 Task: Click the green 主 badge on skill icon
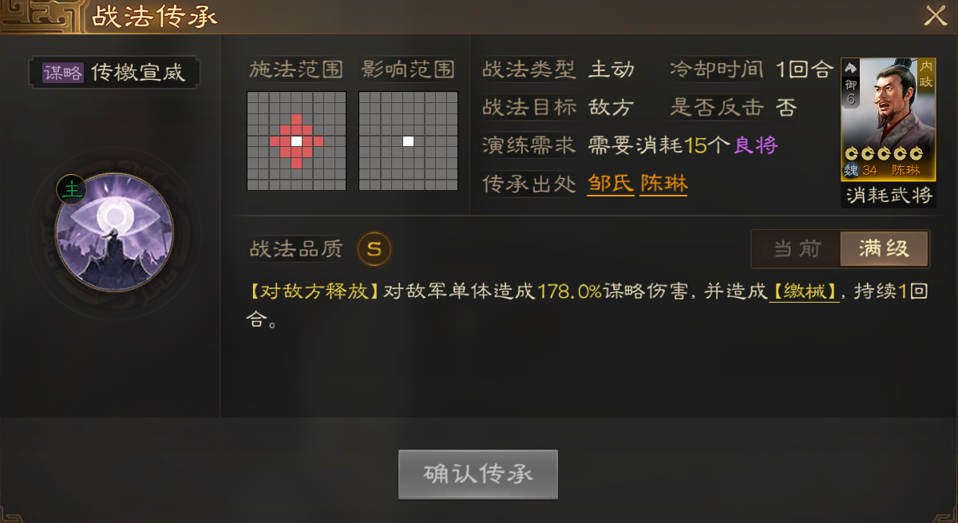(72, 189)
